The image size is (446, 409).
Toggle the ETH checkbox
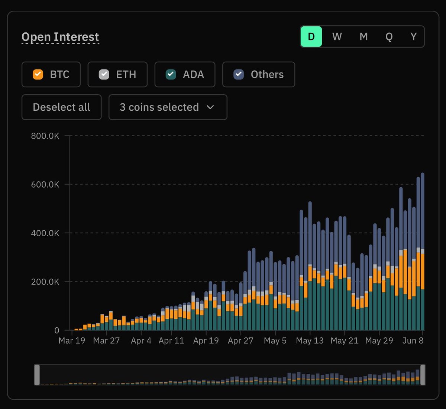(x=104, y=74)
